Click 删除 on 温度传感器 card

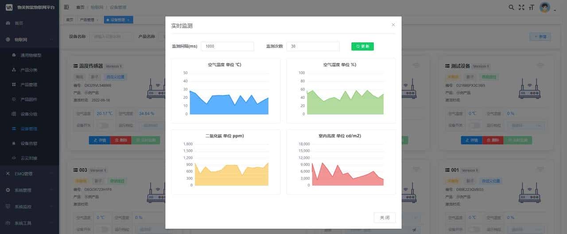pyautogui.click(x=121, y=140)
